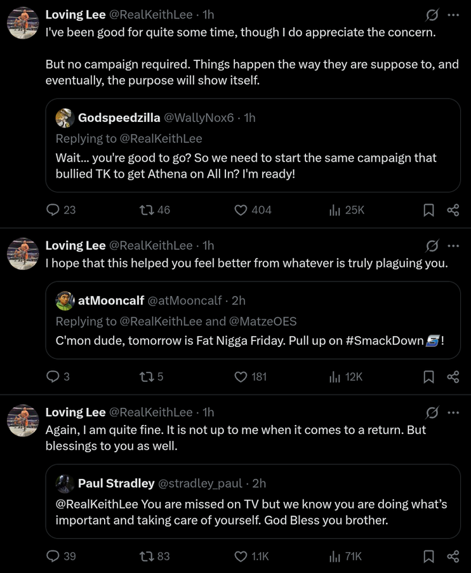This screenshot has height=573, width=471.
Task: Share the tweet with 71K views
Action: coord(453,556)
